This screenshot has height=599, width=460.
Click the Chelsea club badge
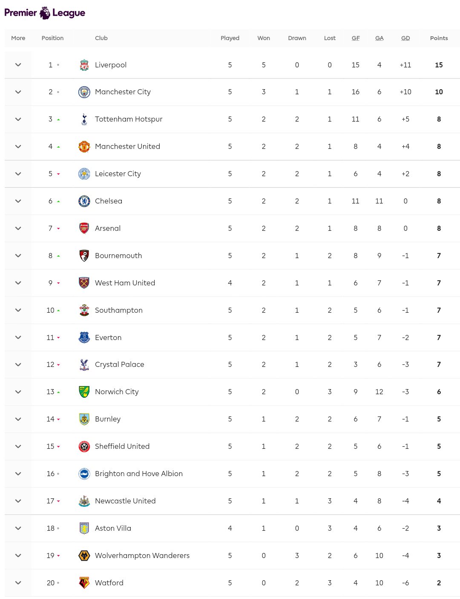click(84, 201)
